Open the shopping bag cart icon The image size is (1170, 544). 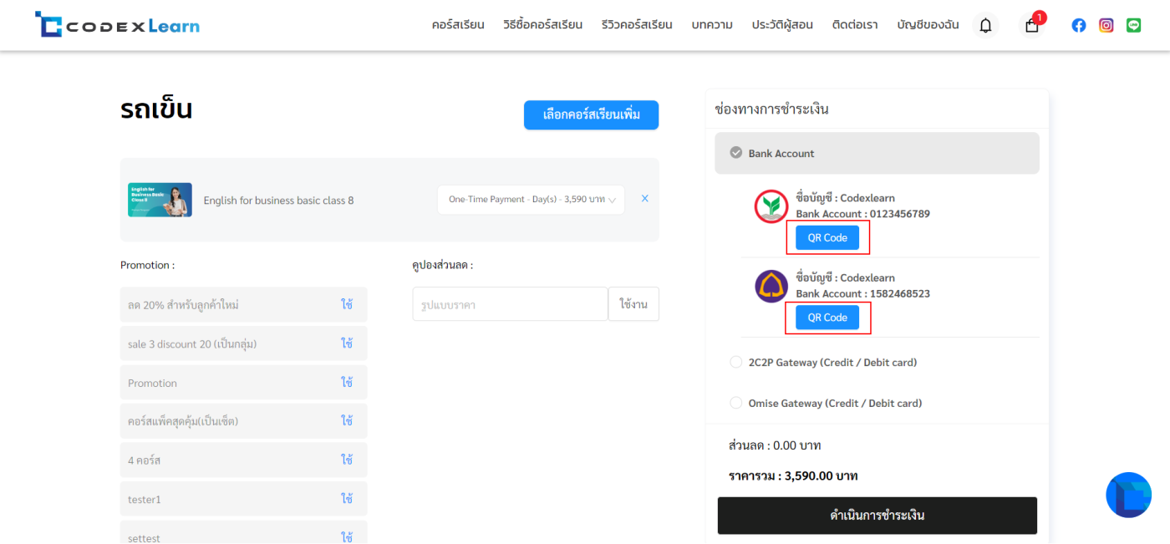[x=1032, y=25]
